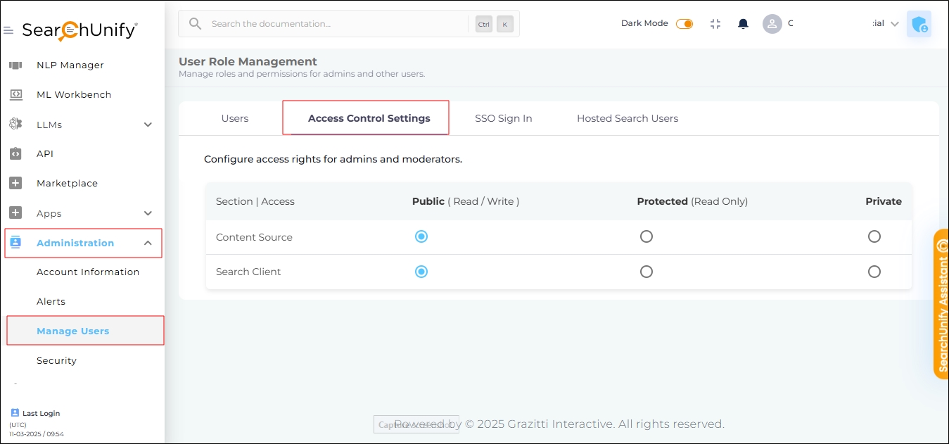Viewport: 949px width, 444px height.
Task: Open the SearchUnify Assistant shield icon
Action: (x=919, y=24)
